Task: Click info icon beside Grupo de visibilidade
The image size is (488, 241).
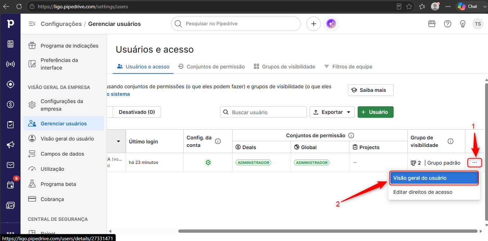Action: [451, 141]
